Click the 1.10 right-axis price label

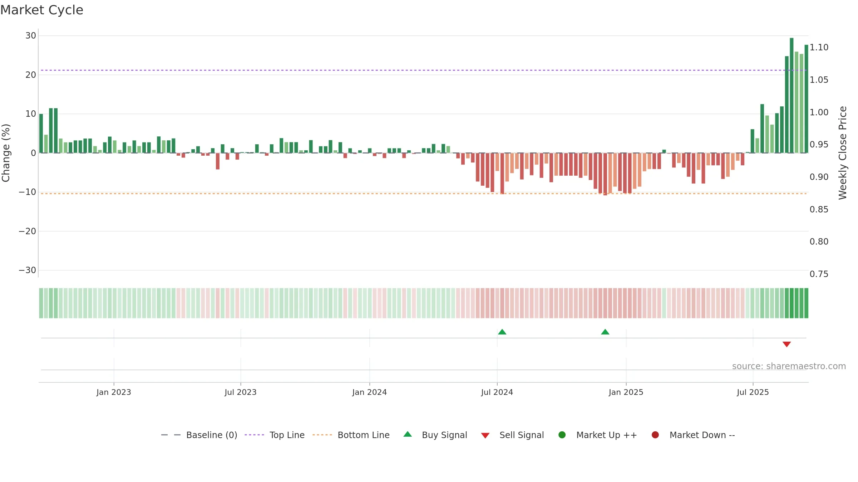(819, 47)
